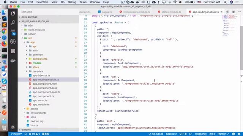Image resolution: width=243 pixels, height=136 pixels.
Task: Open app.component.spec.ts in the explorer
Action: [46, 92]
